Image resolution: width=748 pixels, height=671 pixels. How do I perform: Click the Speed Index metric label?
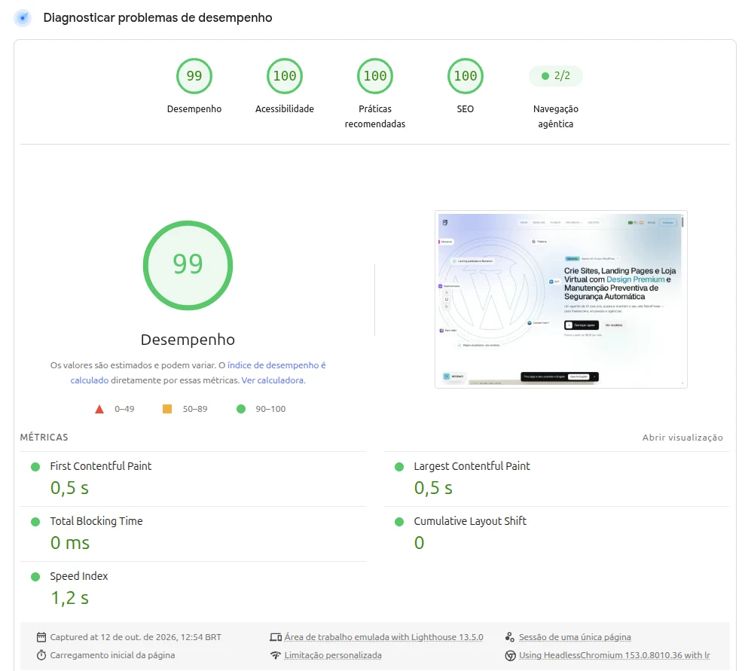[78, 576]
